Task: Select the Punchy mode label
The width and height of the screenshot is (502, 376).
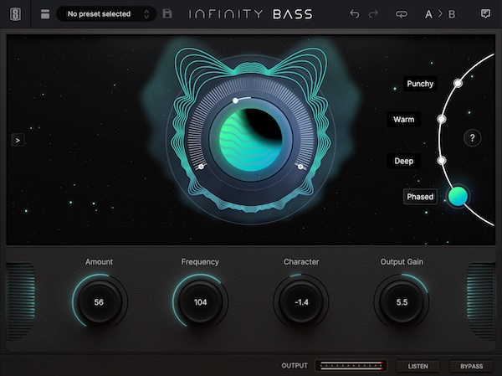Action: [420, 84]
